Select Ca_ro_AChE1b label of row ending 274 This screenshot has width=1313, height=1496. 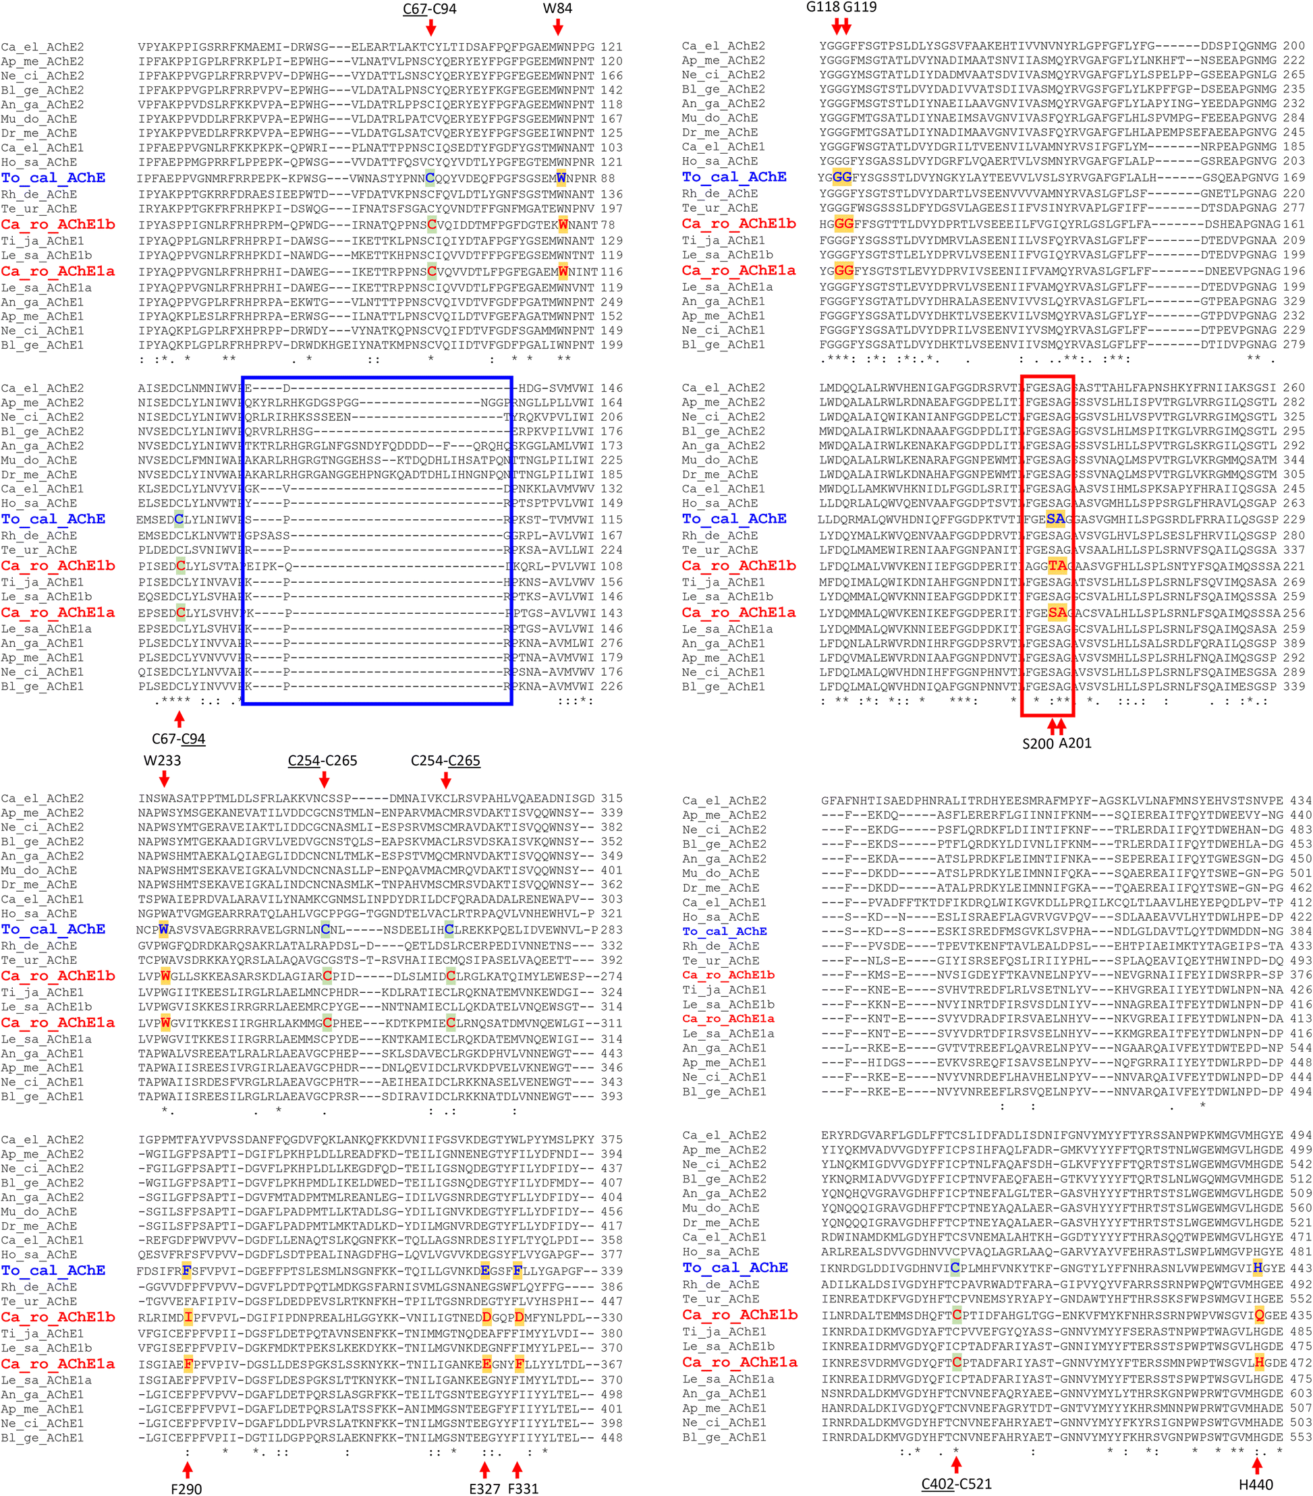click(x=58, y=975)
